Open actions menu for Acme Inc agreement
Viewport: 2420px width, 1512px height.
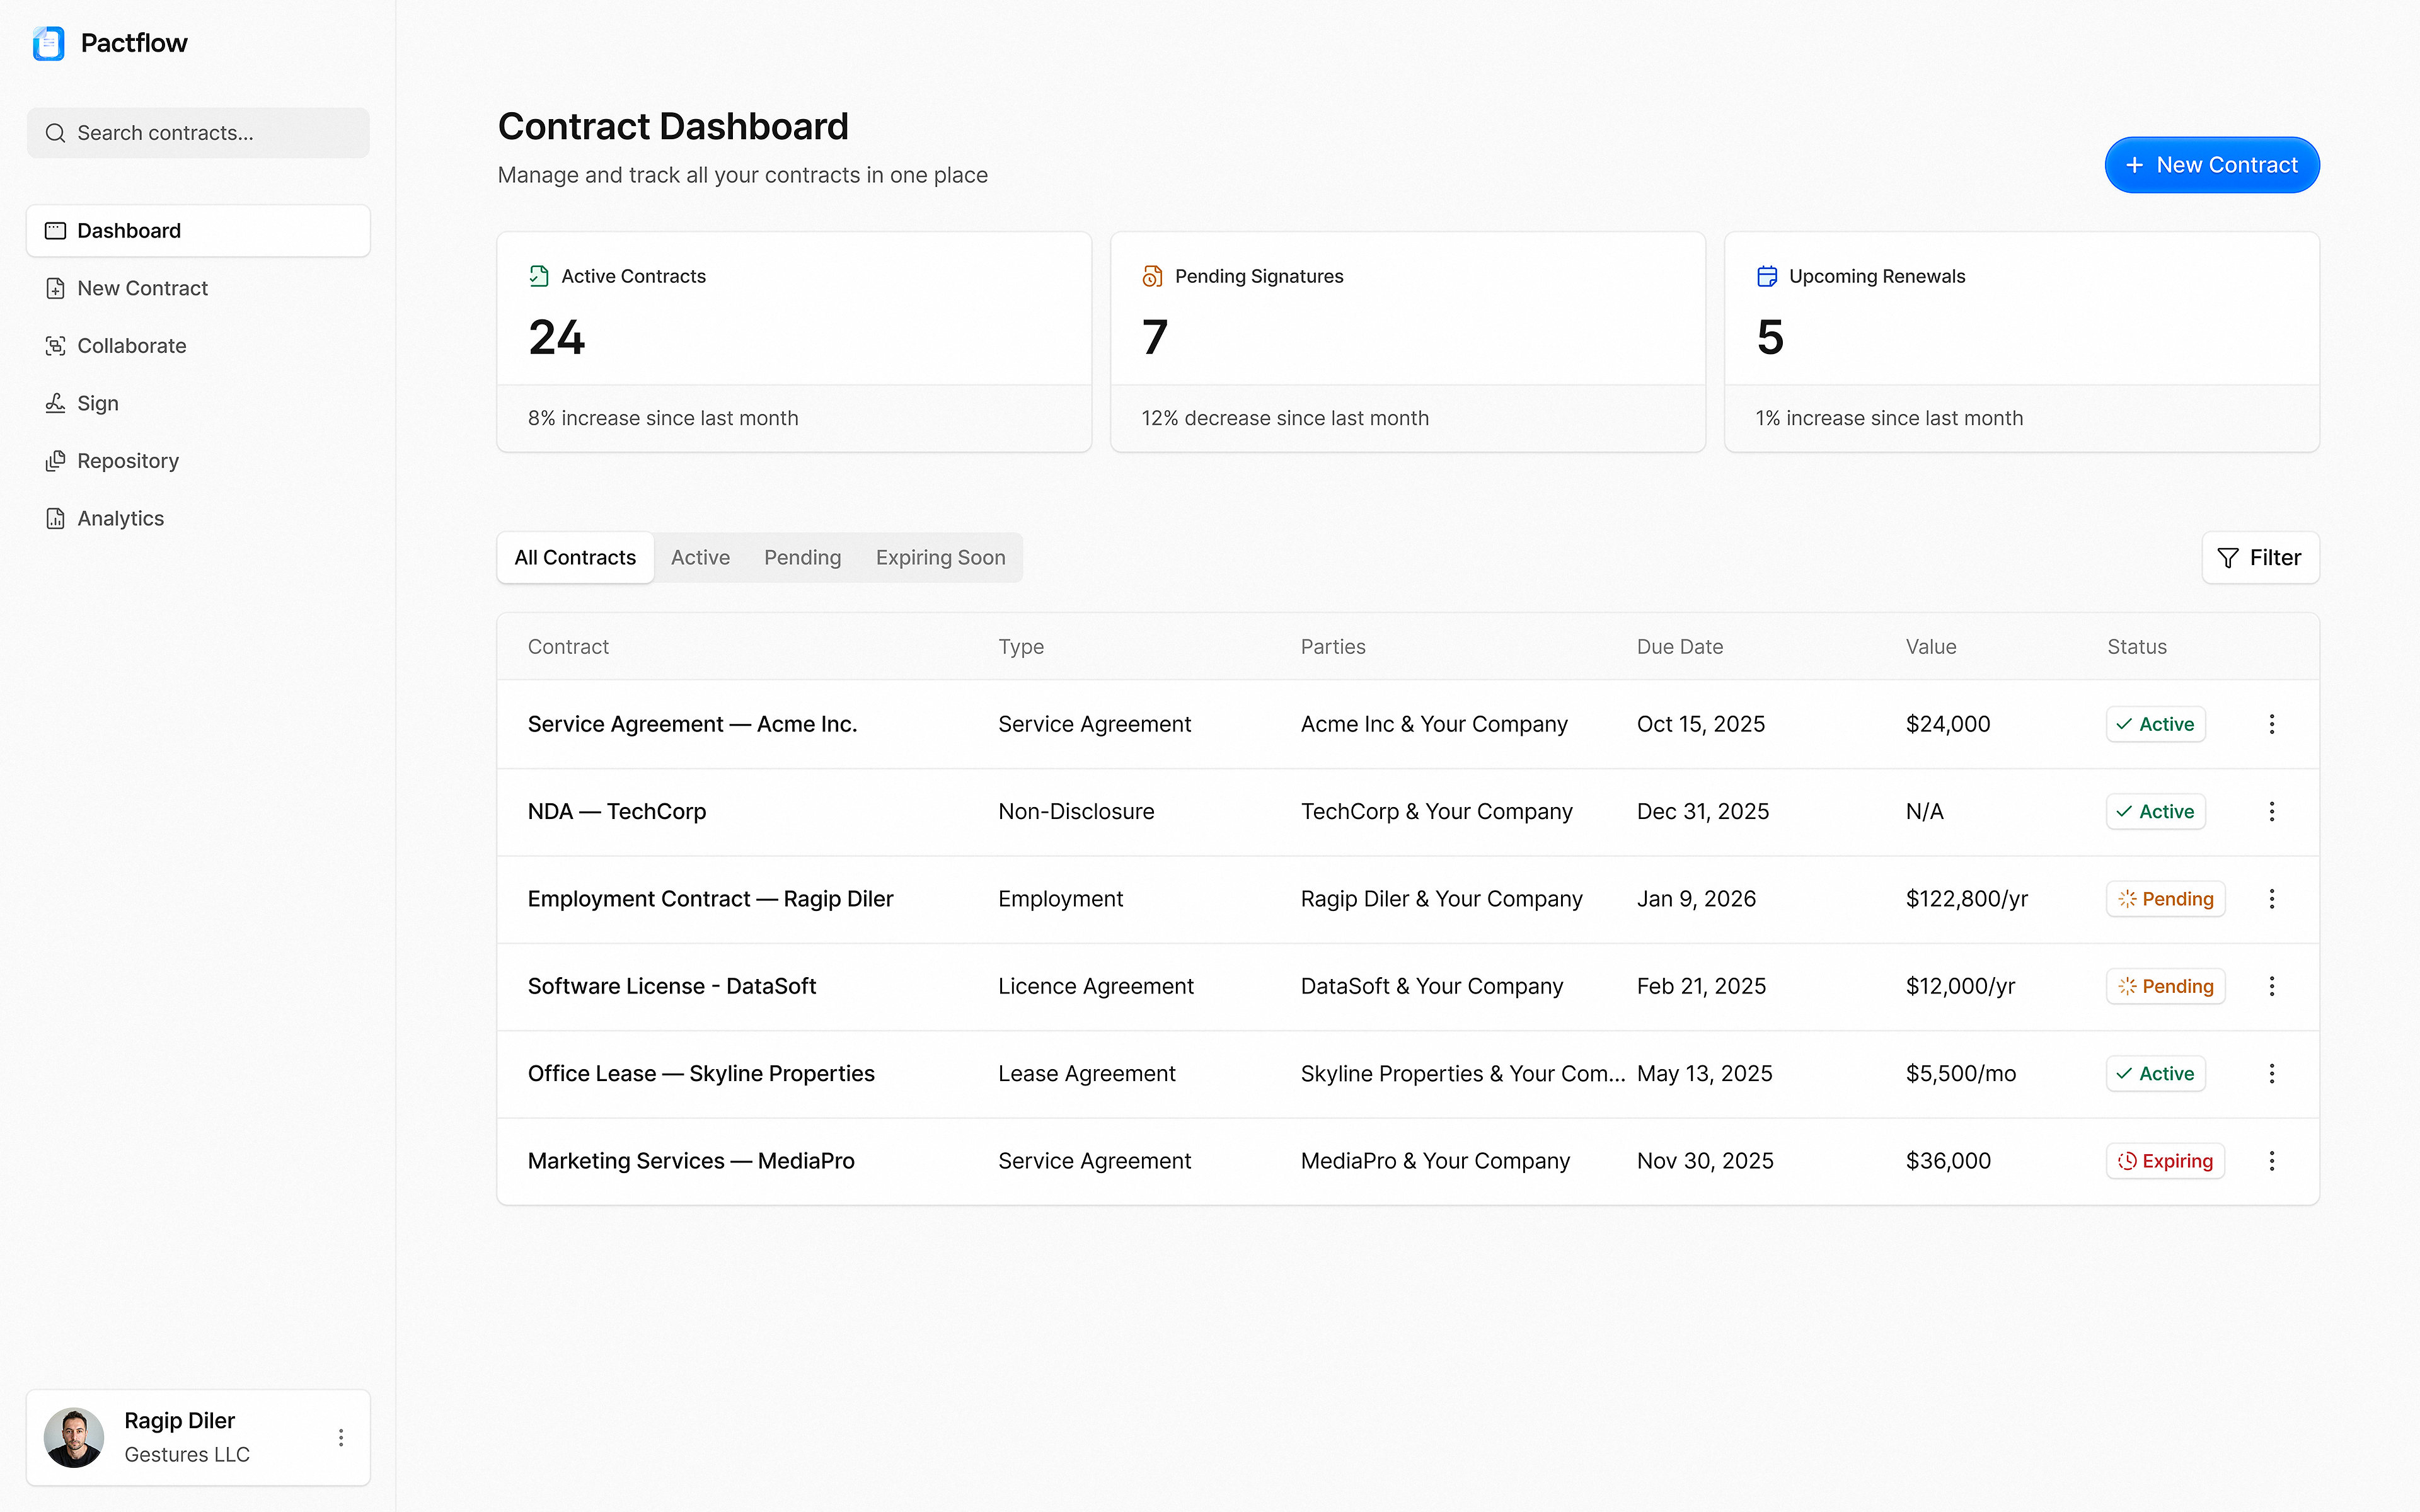coord(2271,723)
